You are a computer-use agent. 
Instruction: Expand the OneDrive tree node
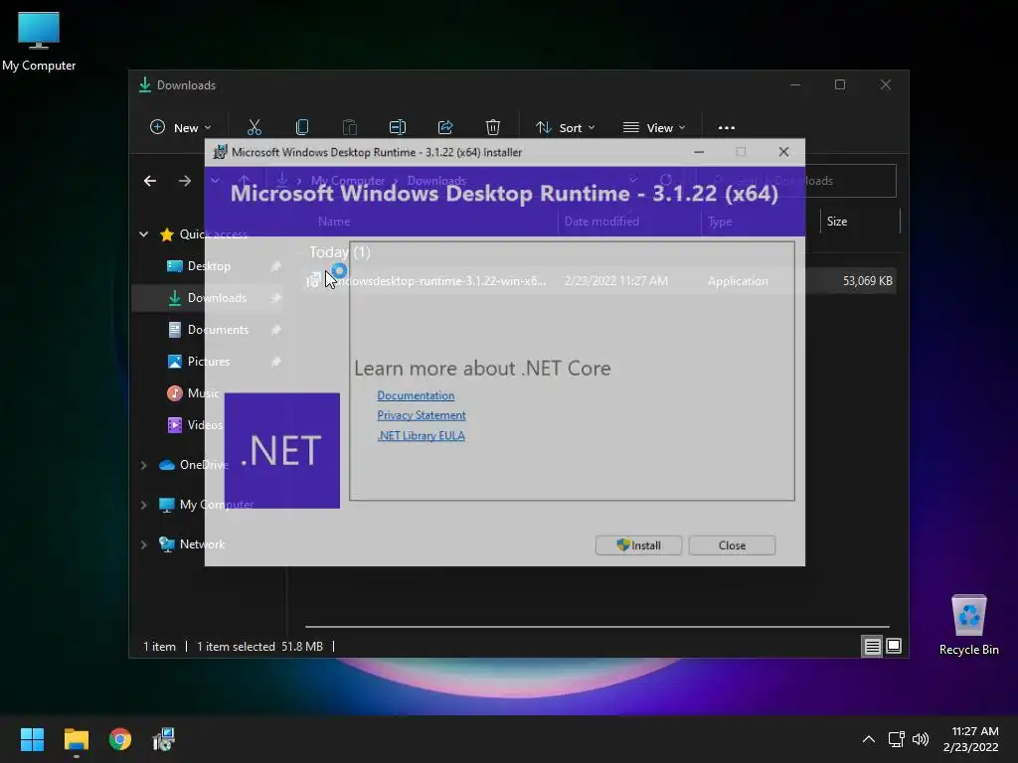(x=143, y=465)
